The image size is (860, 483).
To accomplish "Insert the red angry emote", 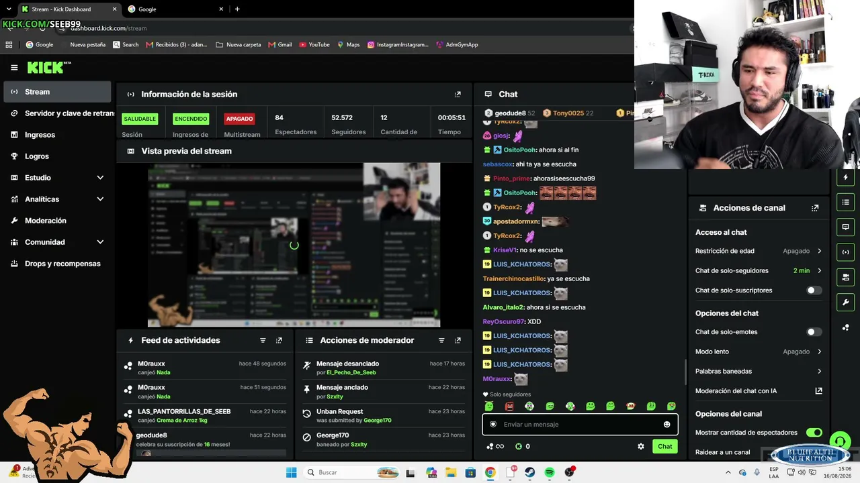I will coord(509,407).
